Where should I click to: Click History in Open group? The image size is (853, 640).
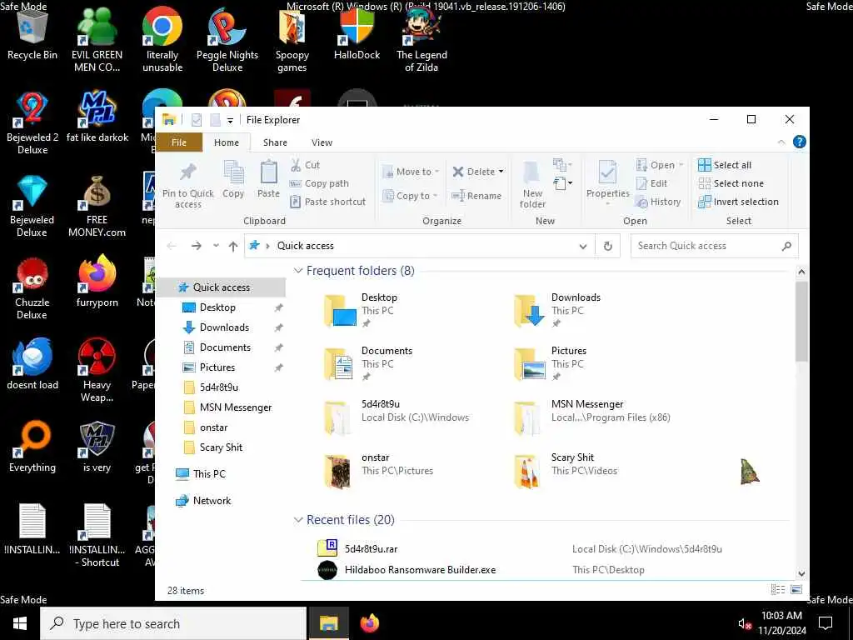pyautogui.click(x=658, y=202)
